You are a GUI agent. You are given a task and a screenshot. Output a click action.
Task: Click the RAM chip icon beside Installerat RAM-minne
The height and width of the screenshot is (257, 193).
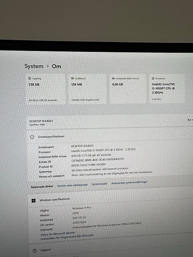click(113, 79)
